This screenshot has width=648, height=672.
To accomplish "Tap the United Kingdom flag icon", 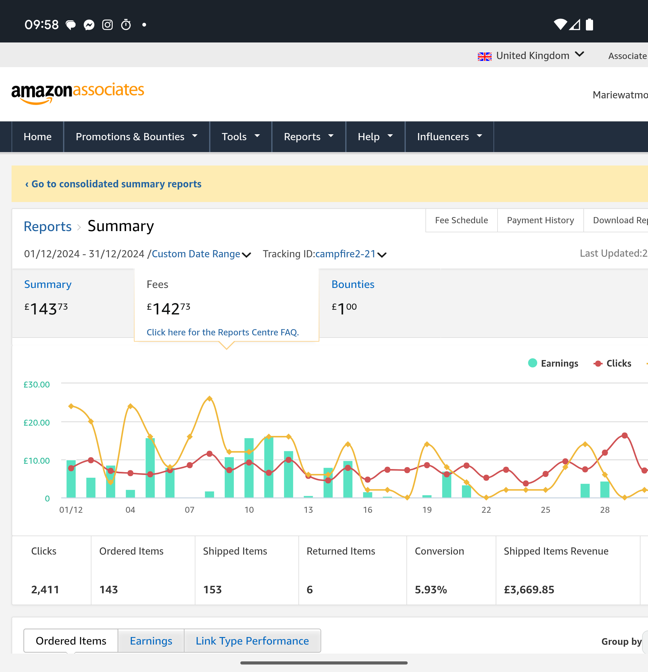I will (484, 56).
